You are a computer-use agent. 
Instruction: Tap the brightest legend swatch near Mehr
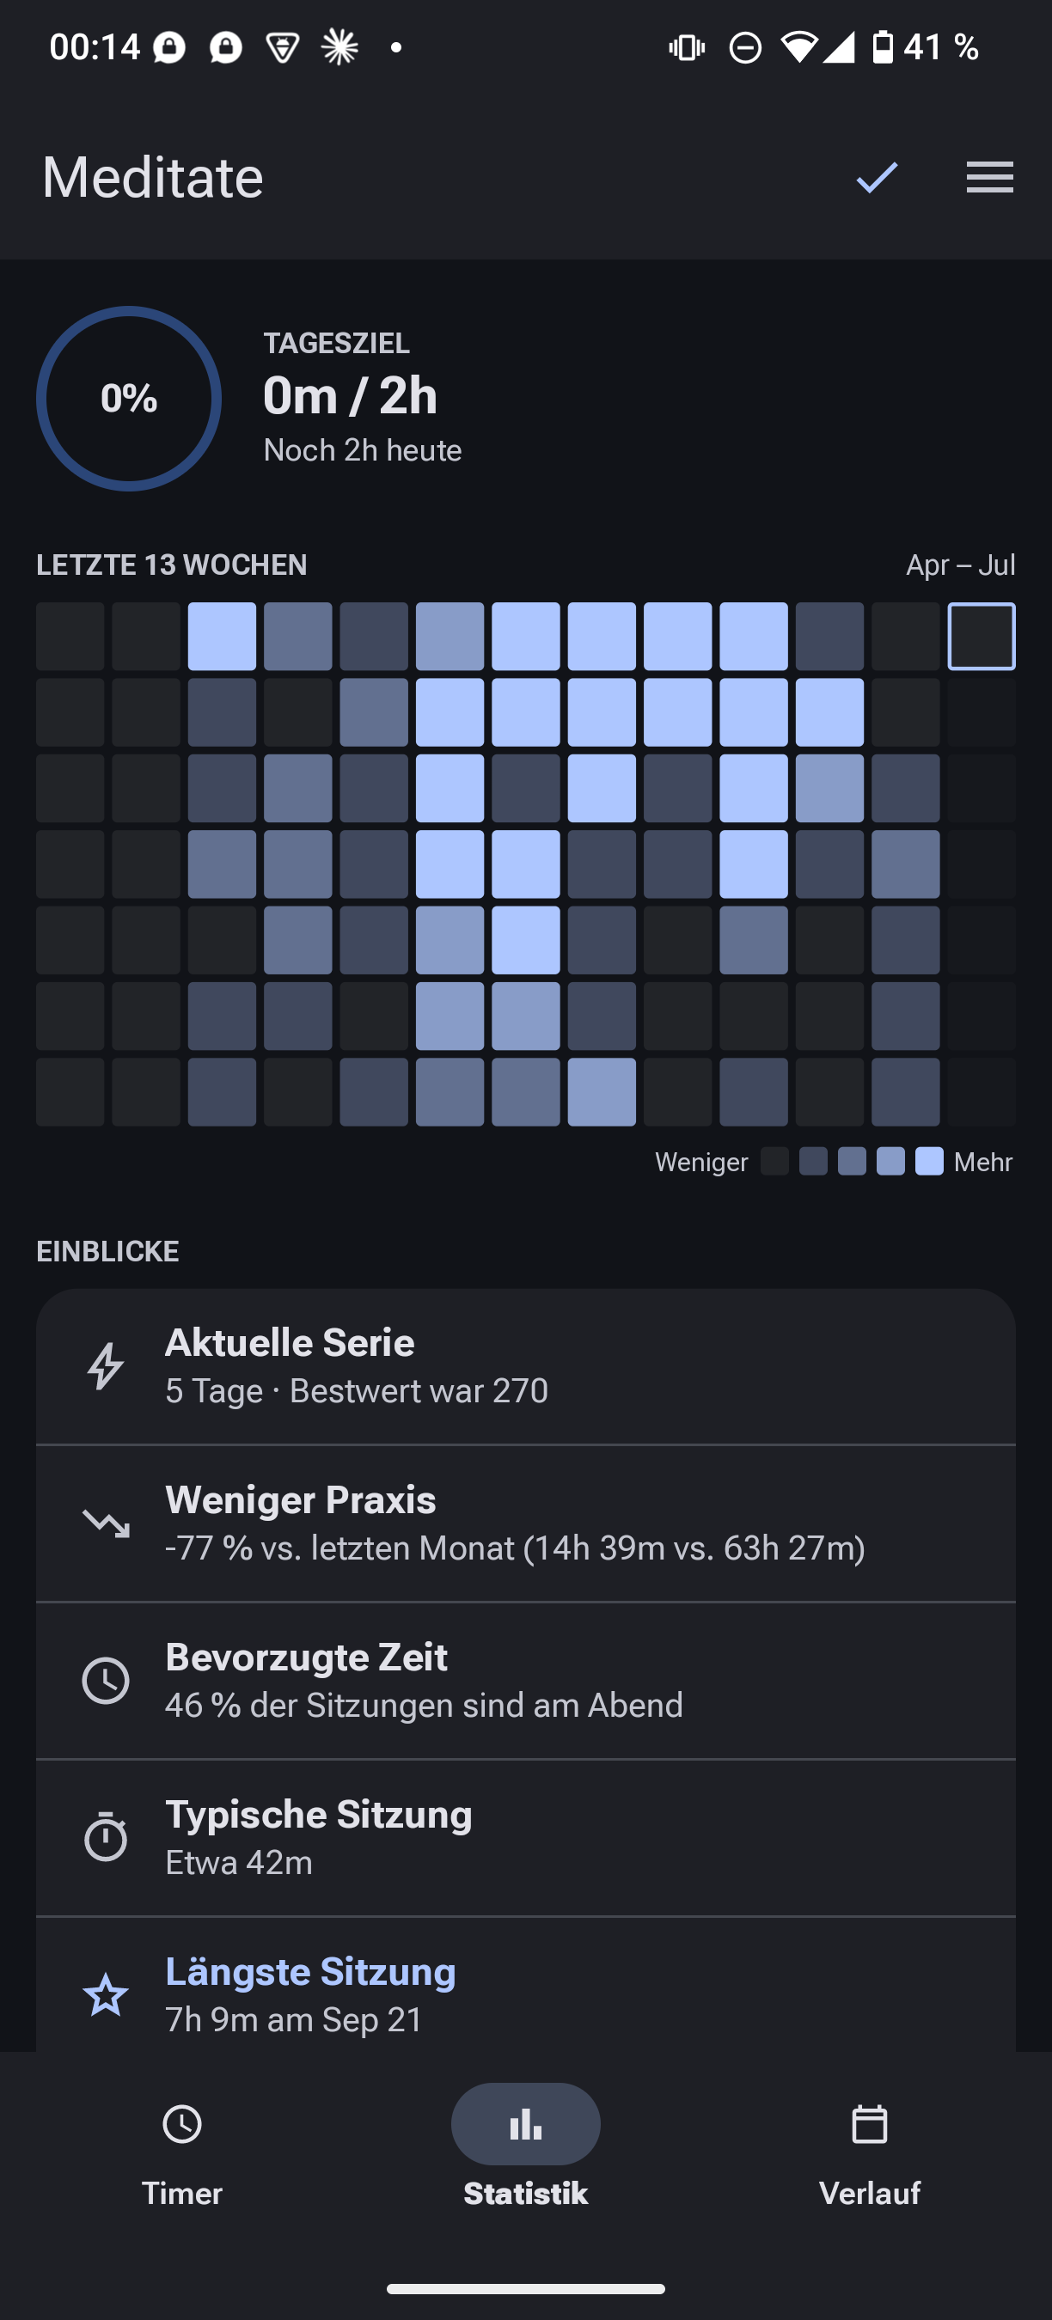coord(929,1161)
